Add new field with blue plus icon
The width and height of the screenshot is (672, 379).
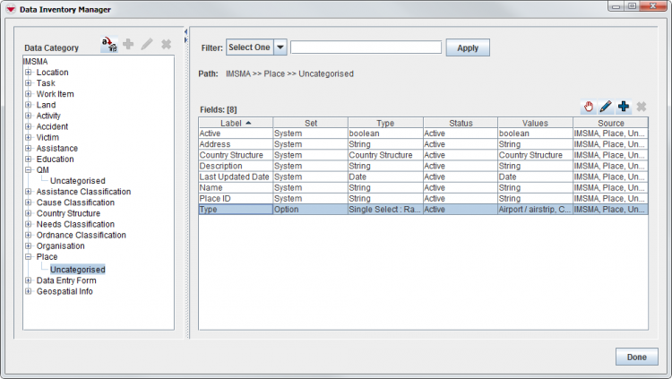(x=624, y=107)
